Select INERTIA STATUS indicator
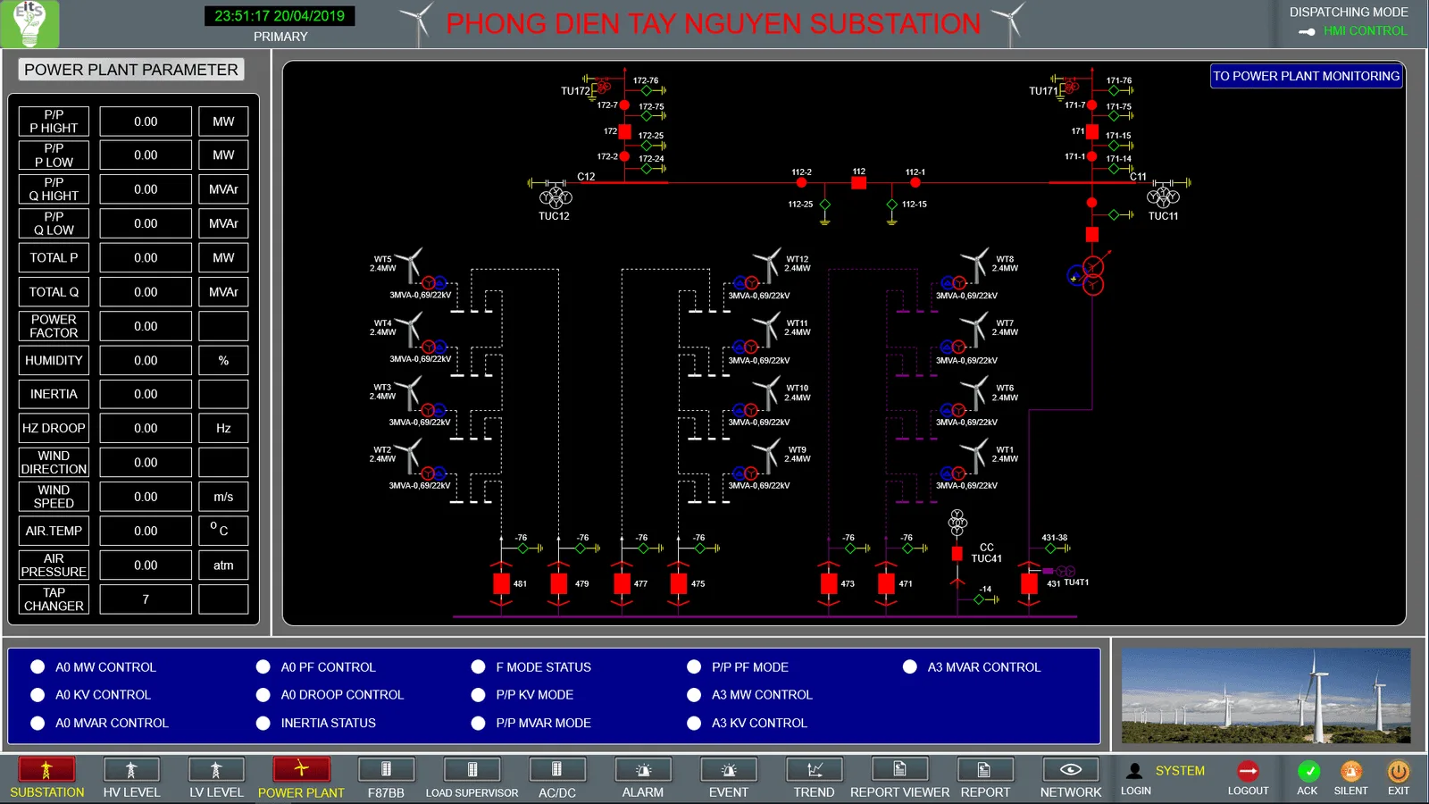Viewport: 1429px width, 804px height. click(x=263, y=723)
